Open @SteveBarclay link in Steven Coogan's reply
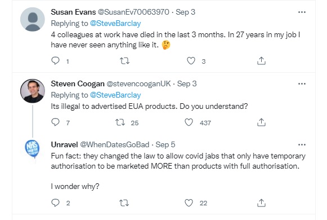This screenshot has width=327, height=220. (115, 95)
